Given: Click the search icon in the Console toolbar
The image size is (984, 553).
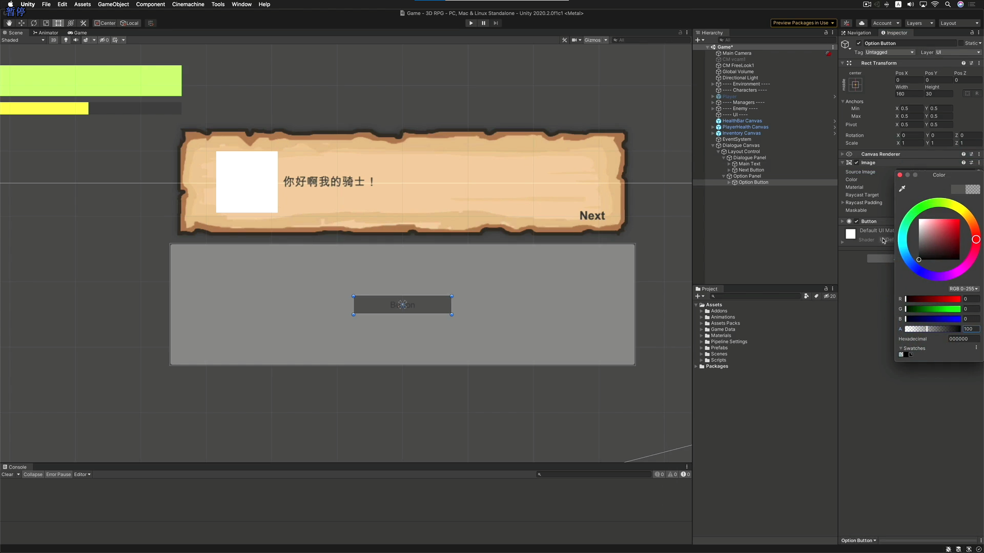Looking at the screenshot, I should (539, 474).
